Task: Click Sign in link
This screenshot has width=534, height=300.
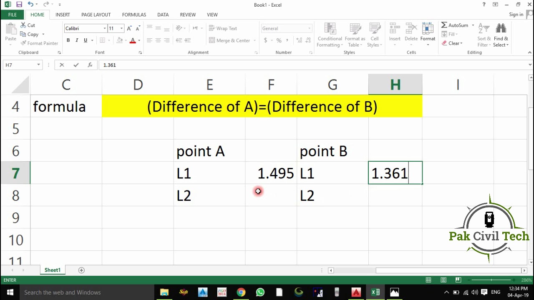Action: point(516,15)
